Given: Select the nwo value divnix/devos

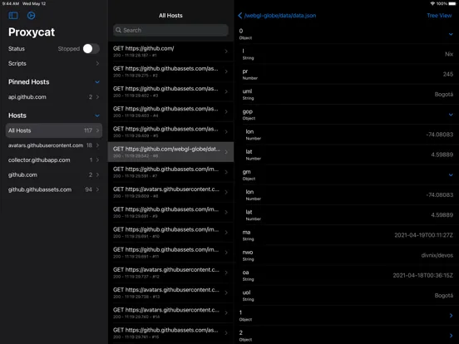Looking at the screenshot, I should 437,255.
